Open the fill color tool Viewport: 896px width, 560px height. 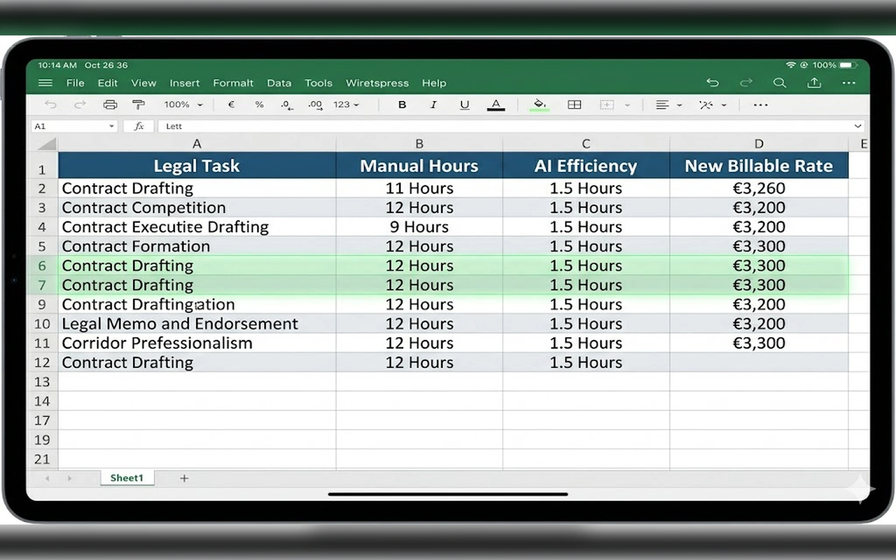click(539, 105)
